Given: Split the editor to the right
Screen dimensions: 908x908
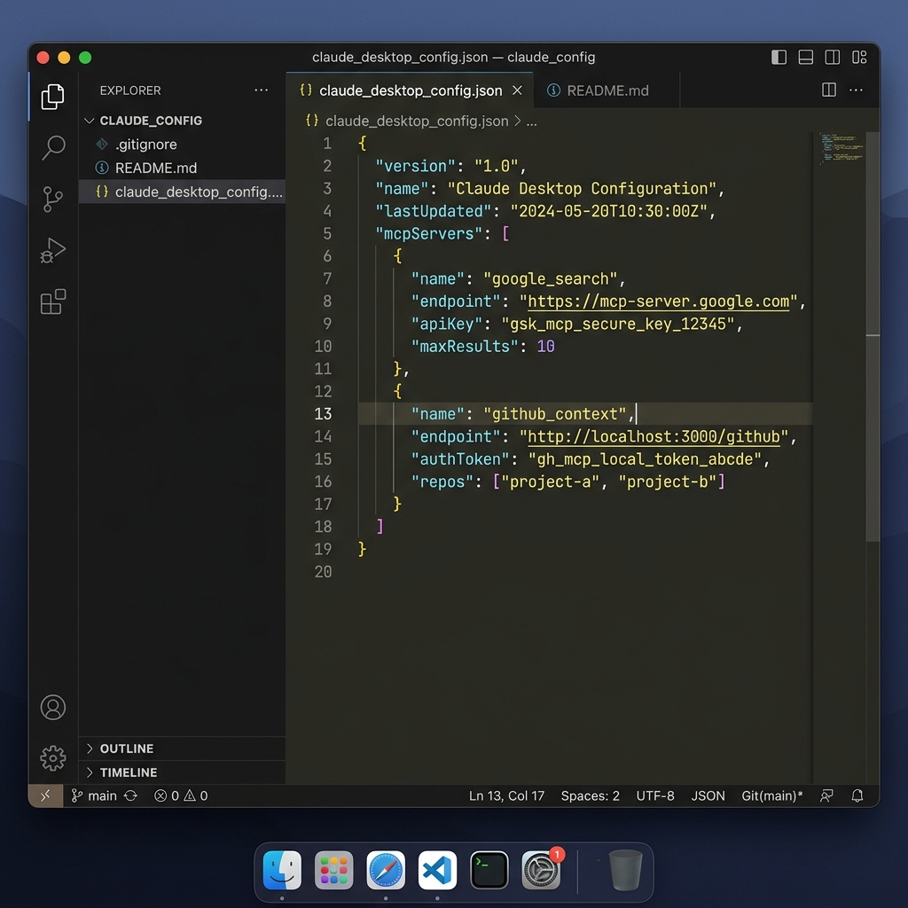Looking at the screenshot, I should tap(829, 90).
